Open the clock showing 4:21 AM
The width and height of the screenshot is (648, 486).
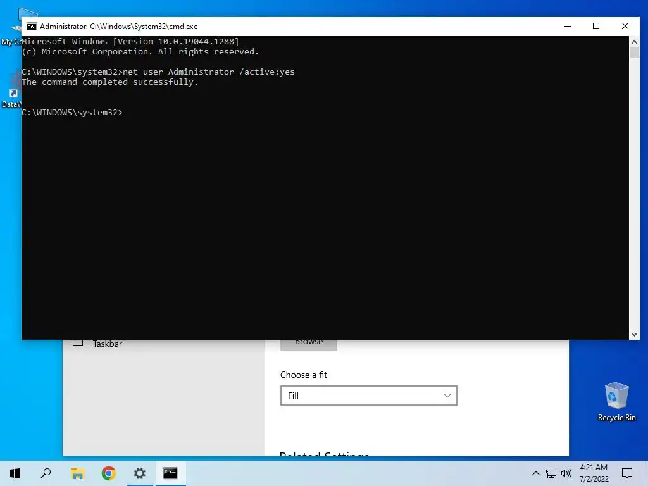click(x=594, y=473)
